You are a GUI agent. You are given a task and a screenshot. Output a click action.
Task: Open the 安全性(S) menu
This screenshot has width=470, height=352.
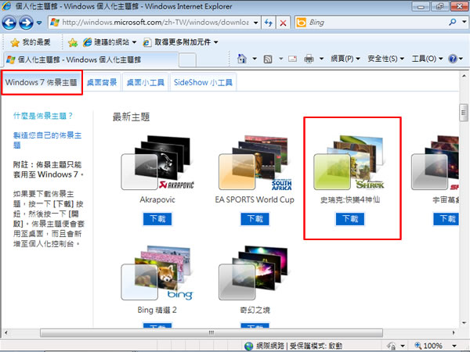(x=385, y=59)
